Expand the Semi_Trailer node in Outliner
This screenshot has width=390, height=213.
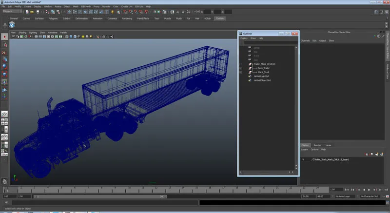click(x=241, y=68)
